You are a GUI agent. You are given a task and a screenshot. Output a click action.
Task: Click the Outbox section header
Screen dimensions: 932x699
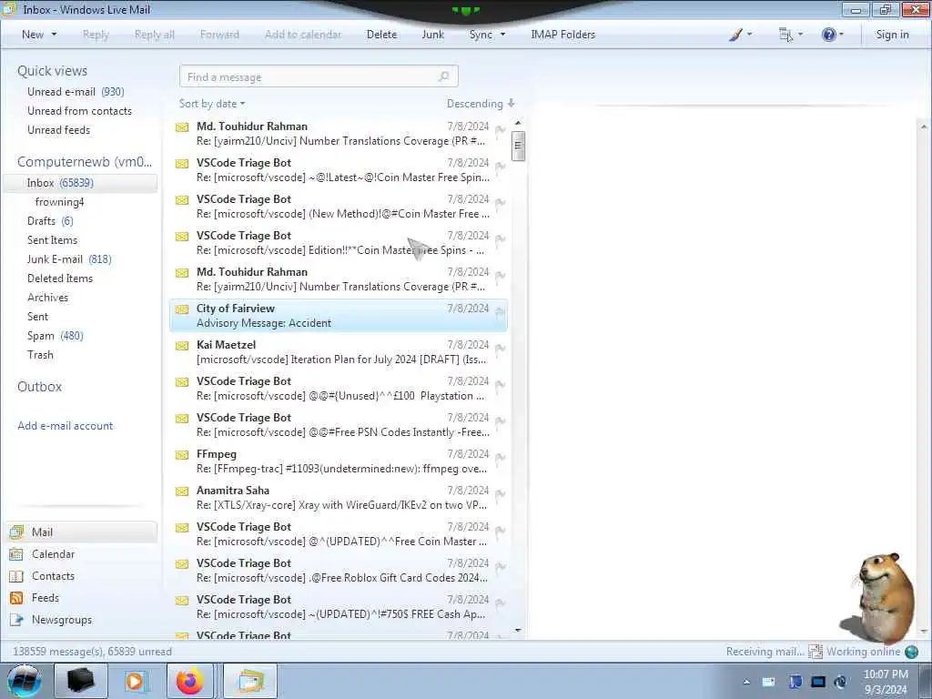tap(39, 386)
